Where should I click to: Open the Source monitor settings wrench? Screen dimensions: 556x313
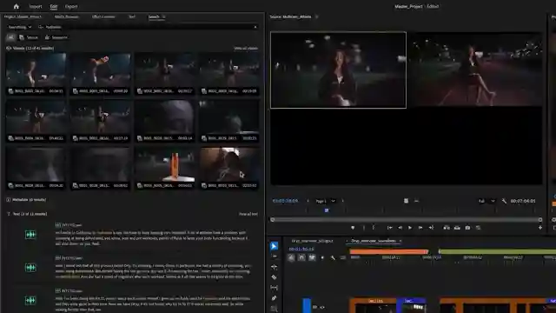point(504,201)
